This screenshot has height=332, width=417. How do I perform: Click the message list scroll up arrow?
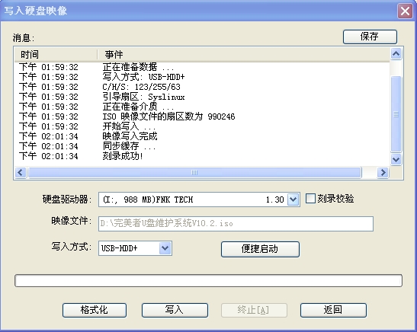click(x=396, y=54)
